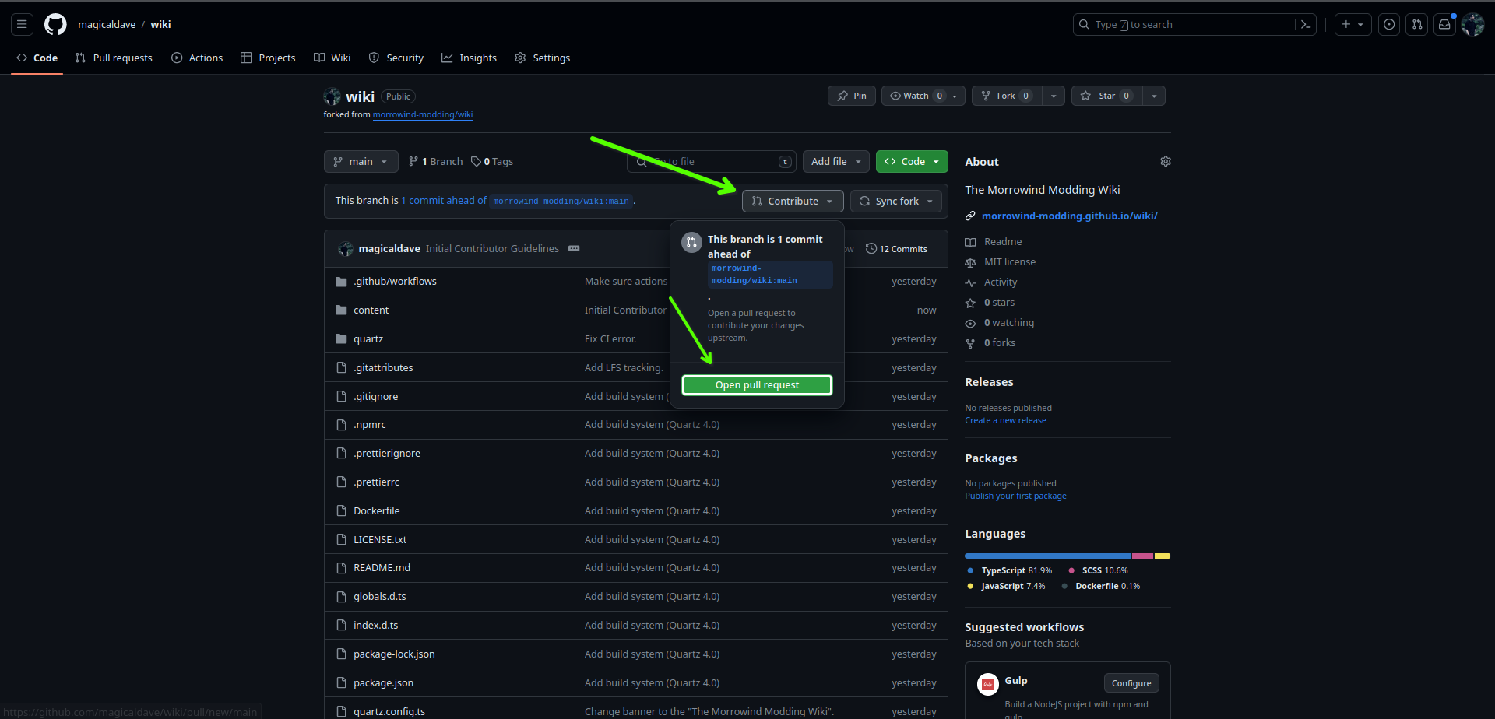This screenshot has height=719, width=1495.
Task: Switch to the Code tab
Action: [37, 58]
